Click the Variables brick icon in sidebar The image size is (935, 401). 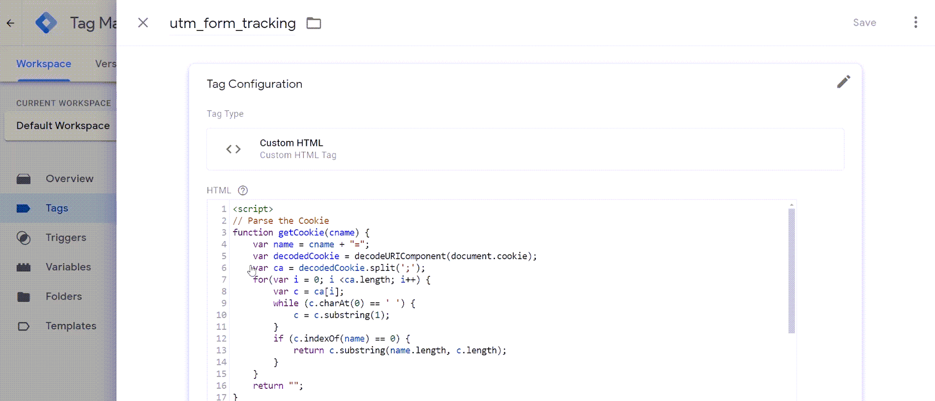pos(23,267)
